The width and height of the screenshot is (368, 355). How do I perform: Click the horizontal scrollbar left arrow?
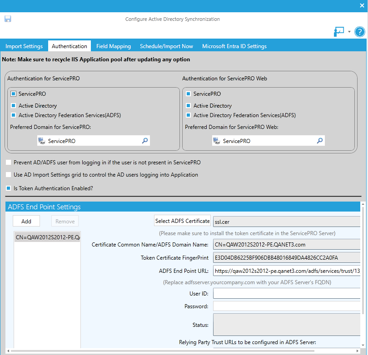coord(8,351)
